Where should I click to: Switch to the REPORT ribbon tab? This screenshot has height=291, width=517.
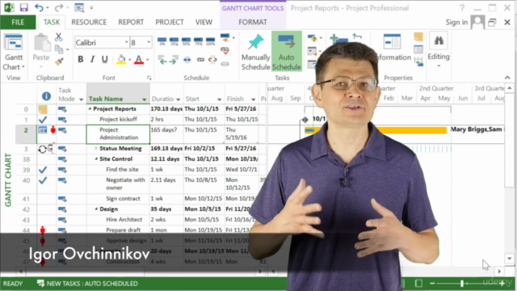pyautogui.click(x=131, y=22)
